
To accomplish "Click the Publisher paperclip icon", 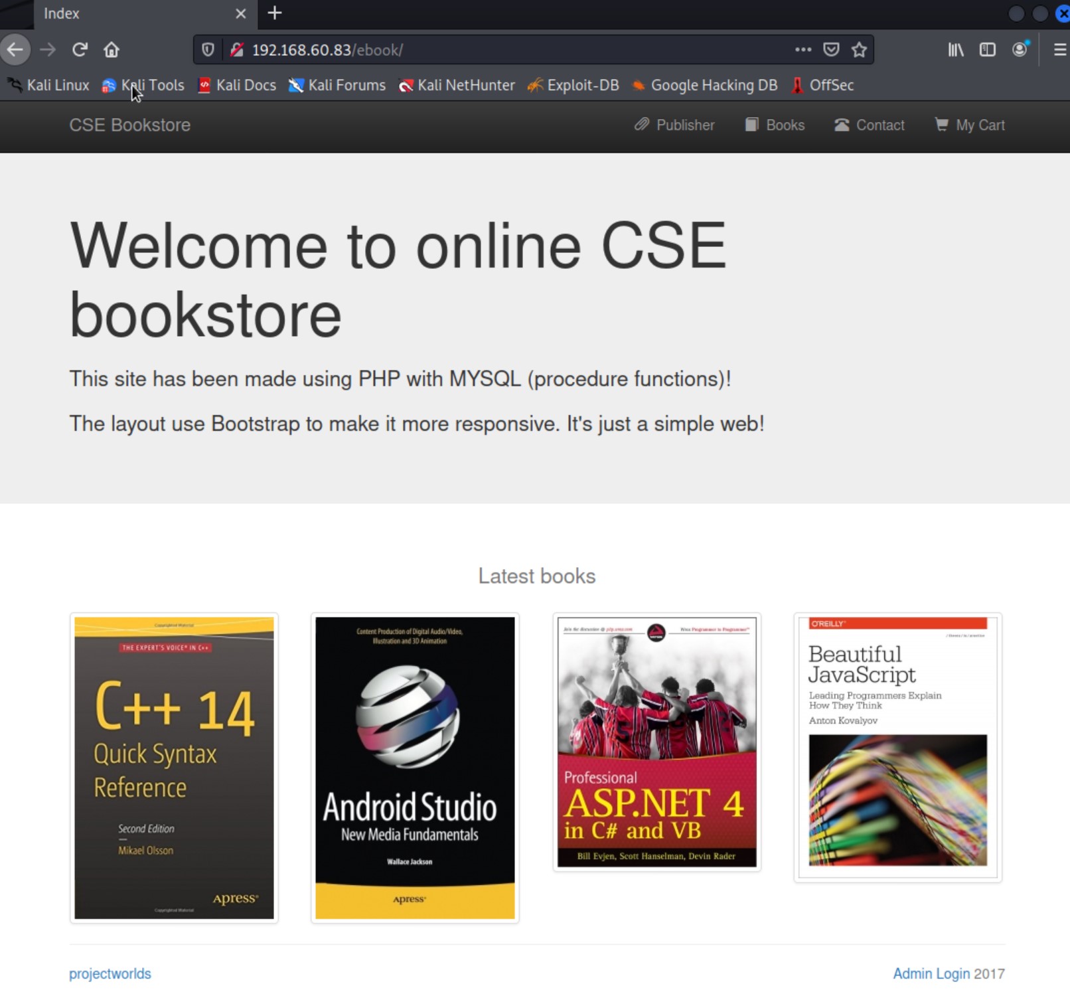I will [642, 124].
